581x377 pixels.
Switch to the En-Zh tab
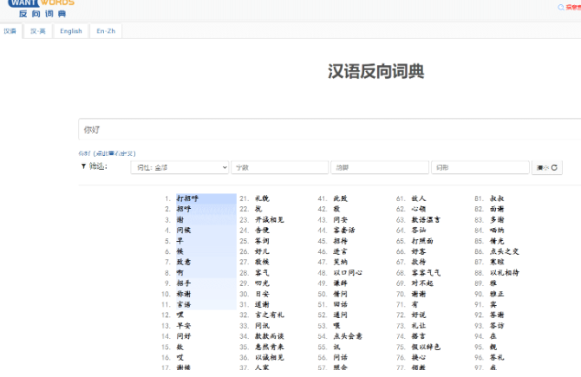click(x=106, y=31)
